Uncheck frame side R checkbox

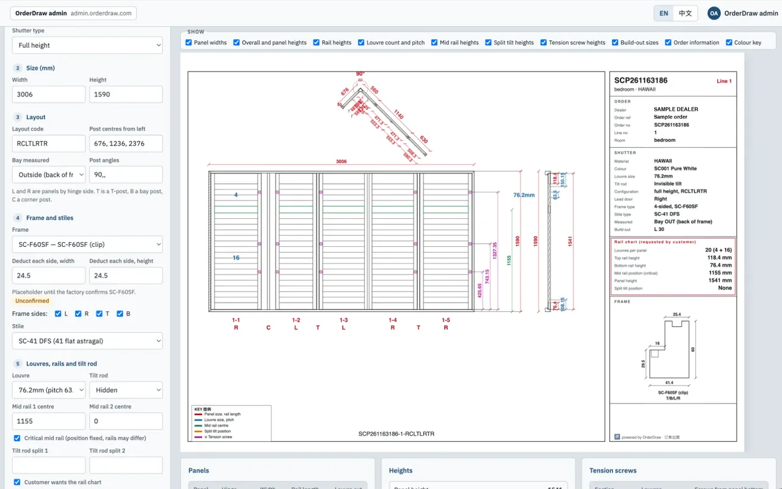click(x=78, y=314)
